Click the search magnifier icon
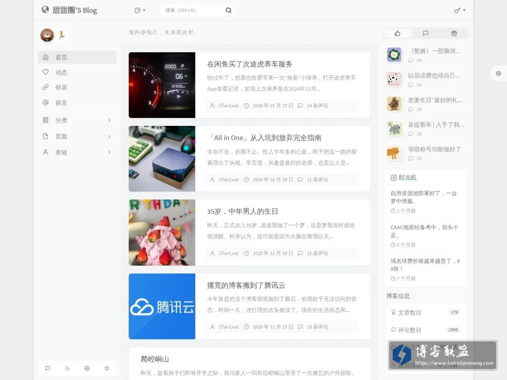Viewport: 507px width, 380px height. click(x=229, y=10)
